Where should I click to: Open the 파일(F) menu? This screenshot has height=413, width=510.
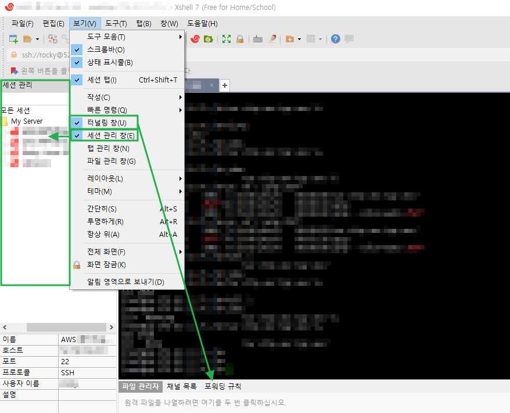23,23
